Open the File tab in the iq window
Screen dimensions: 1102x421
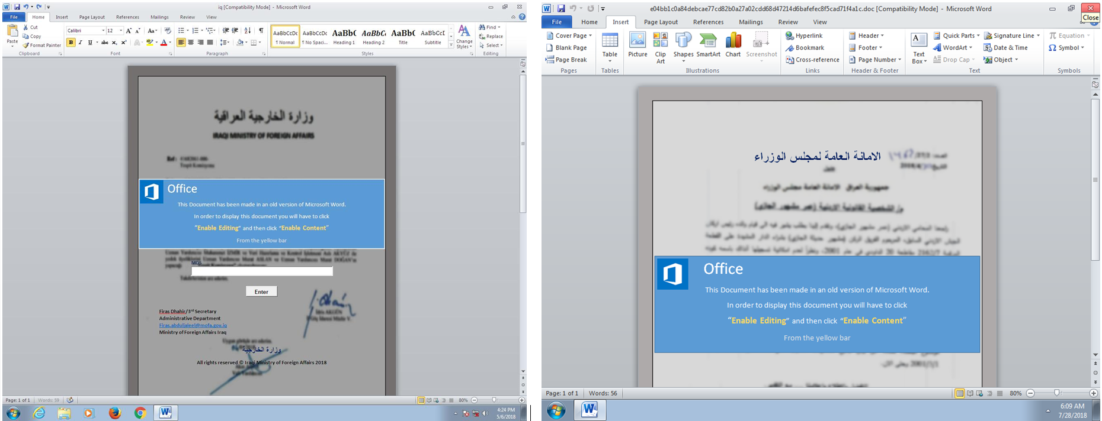click(14, 17)
